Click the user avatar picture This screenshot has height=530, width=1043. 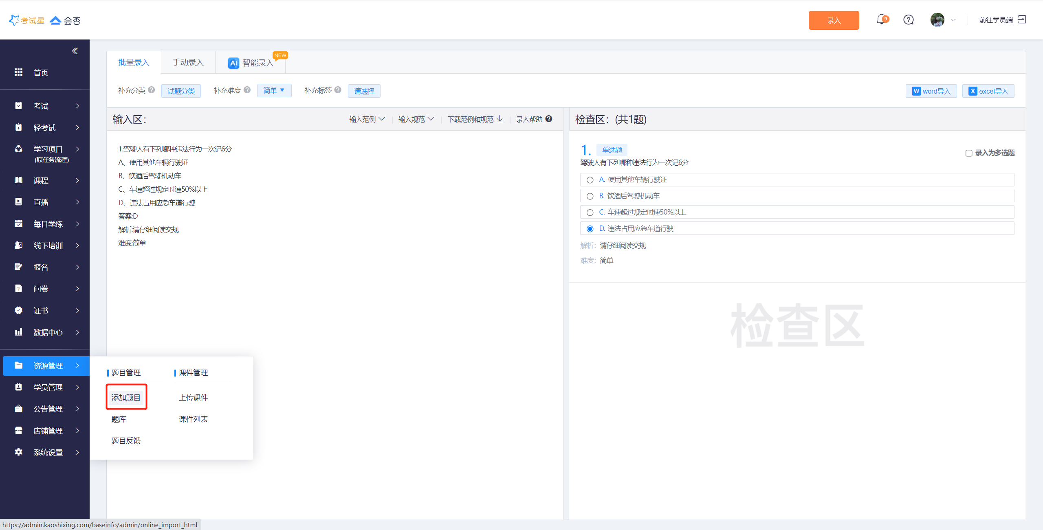[x=937, y=20]
